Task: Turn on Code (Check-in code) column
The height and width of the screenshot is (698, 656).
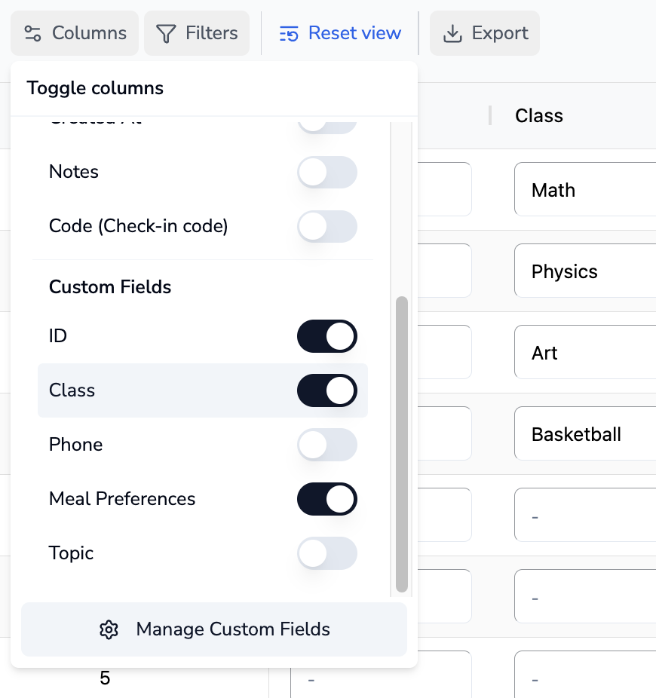Action: (x=326, y=227)
